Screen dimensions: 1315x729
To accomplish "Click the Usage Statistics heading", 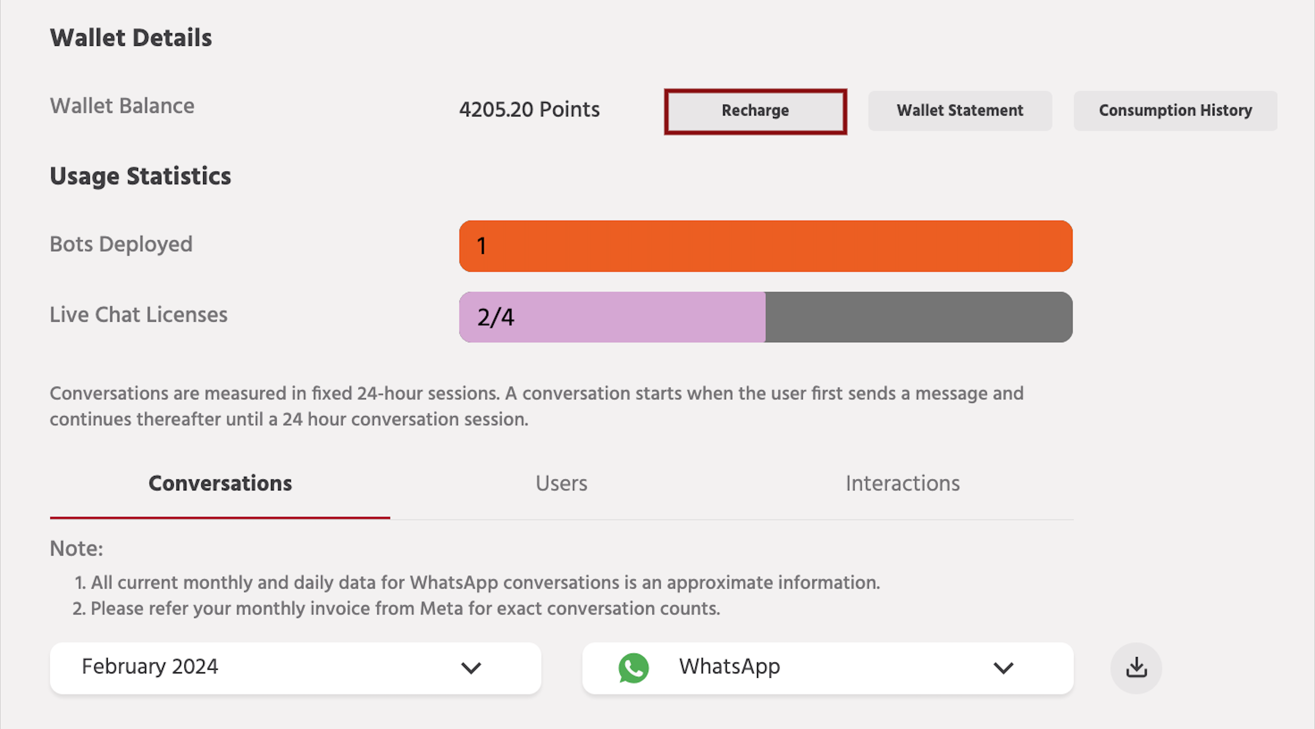I will [x=140, y=176].
